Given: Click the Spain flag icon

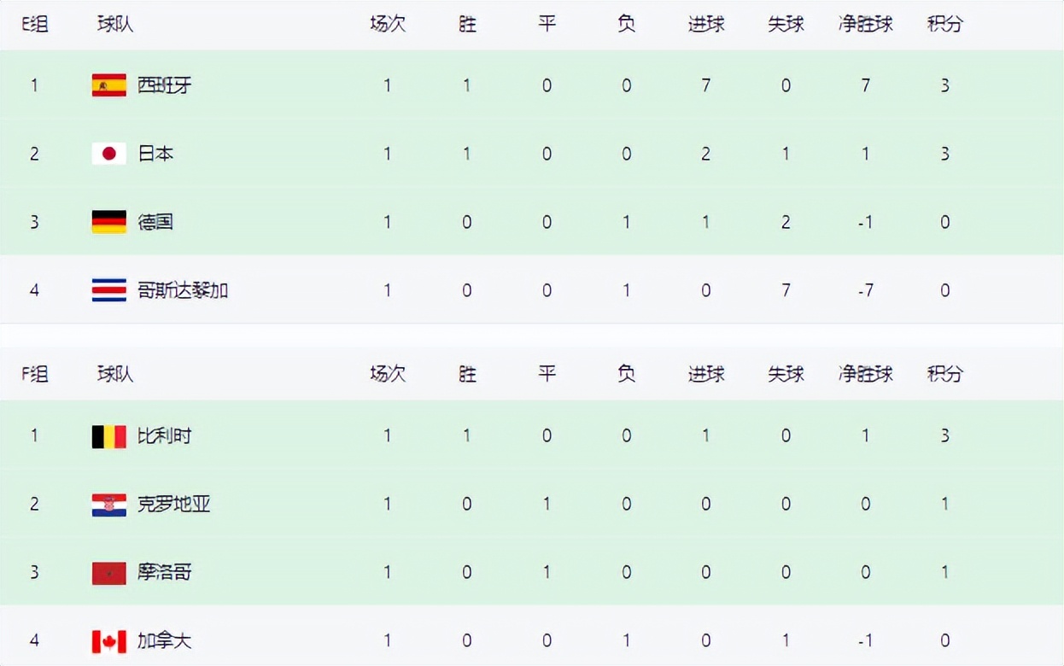Looking at the screenshot, I should tap(109, 85).
